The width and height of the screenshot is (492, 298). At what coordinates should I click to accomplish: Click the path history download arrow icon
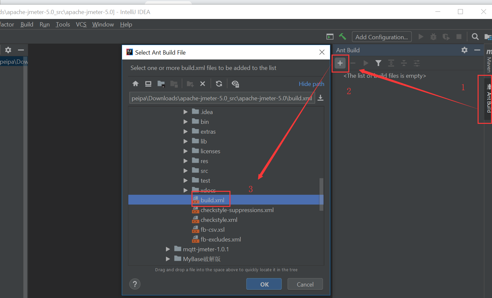tap(321, 98)
